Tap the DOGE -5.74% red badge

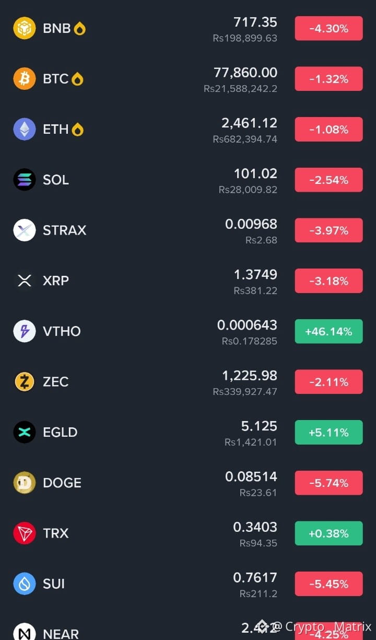point(328,483)
